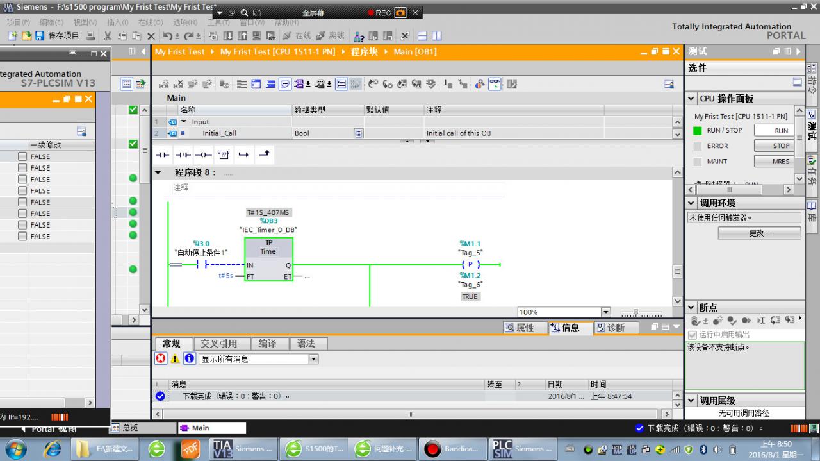This screenshot has height=461, width=820.
Task: Undo the last action
Action: [x=168, y=36]
